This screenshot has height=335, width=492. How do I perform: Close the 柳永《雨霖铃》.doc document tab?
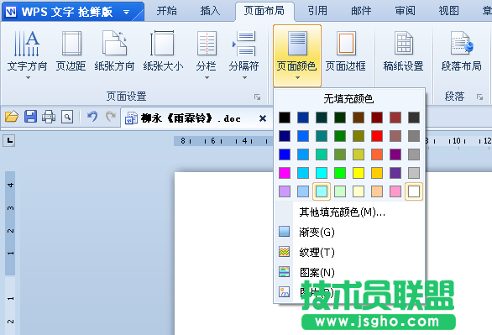click(x=263, y=118)
